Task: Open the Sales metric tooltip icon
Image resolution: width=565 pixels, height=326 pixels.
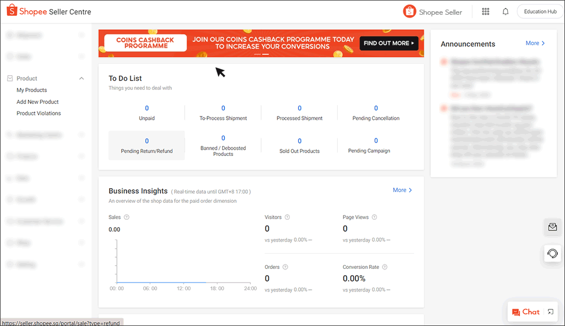Action: click(127, 217)
